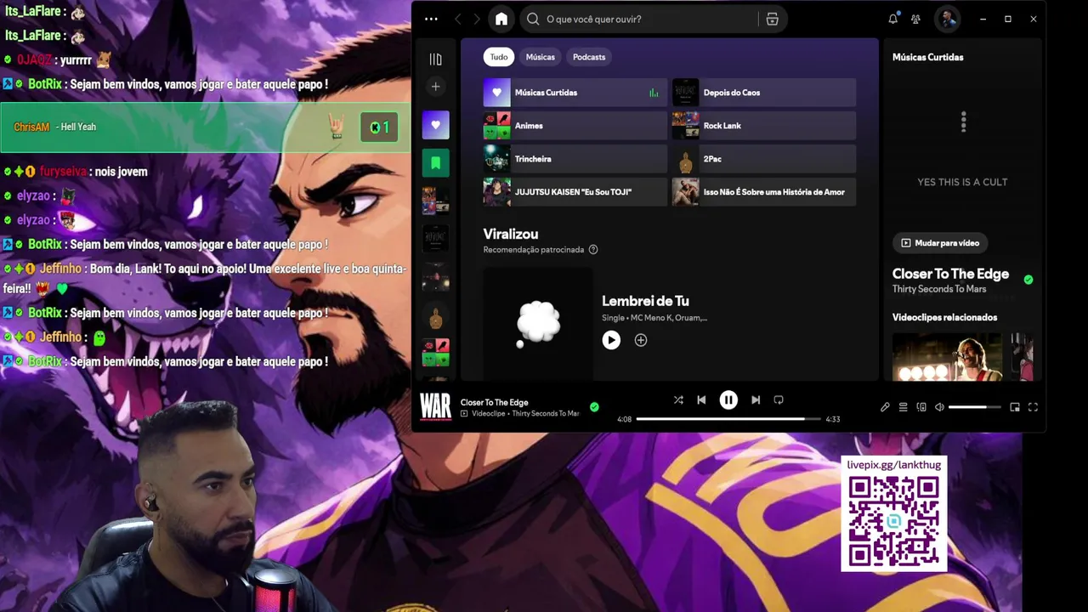The height and width of the screenshot is (612, 1088).
Task: Mute the volume speaker icon
Action: pyautogui.click(x=939, y=407)
